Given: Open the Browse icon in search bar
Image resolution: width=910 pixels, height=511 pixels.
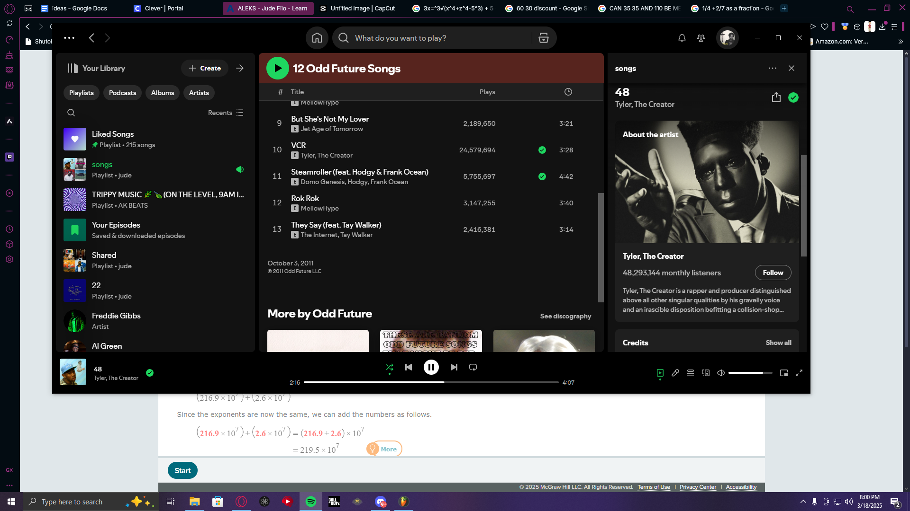Looking at the screenshot, I should (544, 38).
